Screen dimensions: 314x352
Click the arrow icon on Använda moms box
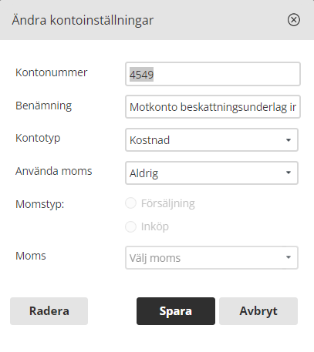coord(289,173)
